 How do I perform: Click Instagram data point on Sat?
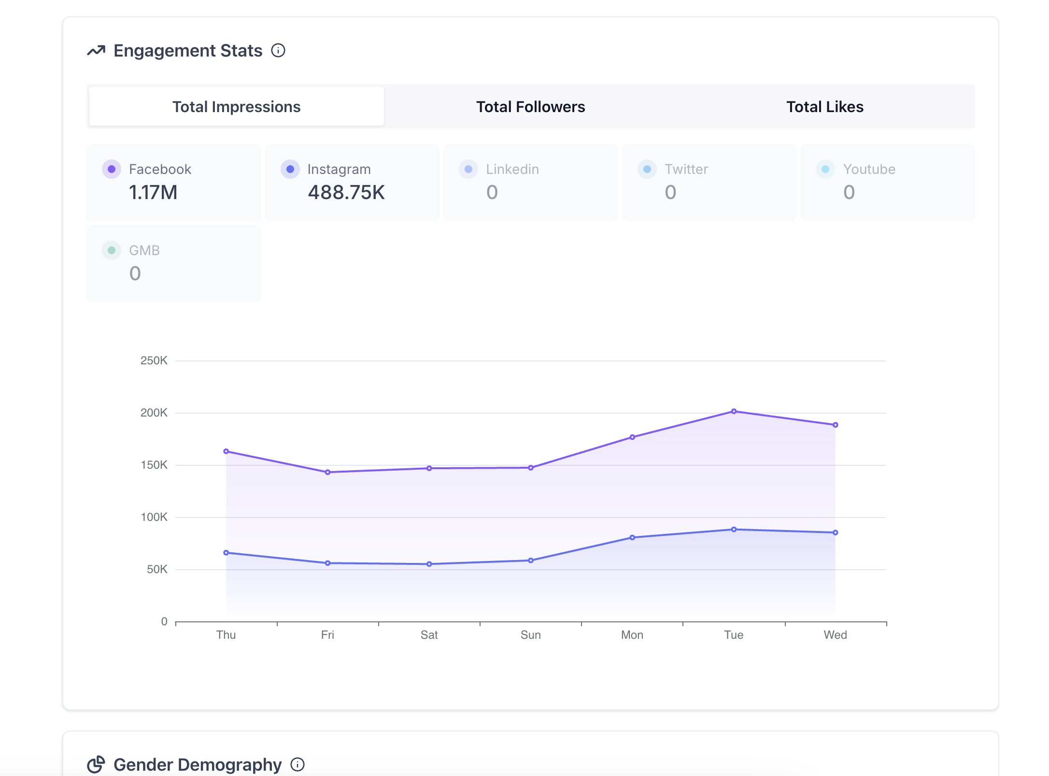pos(429,564)
